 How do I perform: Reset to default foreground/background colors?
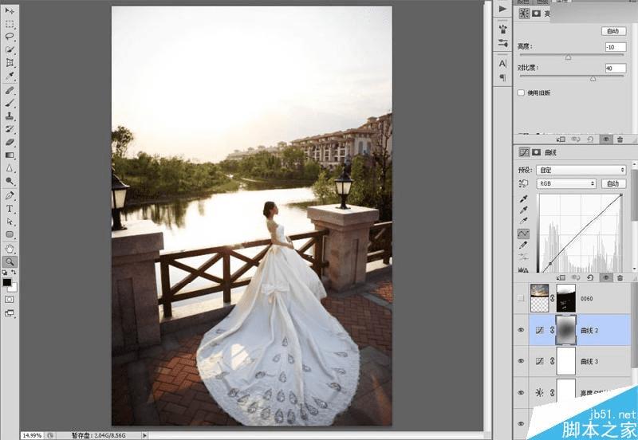[x=5, y=273]
